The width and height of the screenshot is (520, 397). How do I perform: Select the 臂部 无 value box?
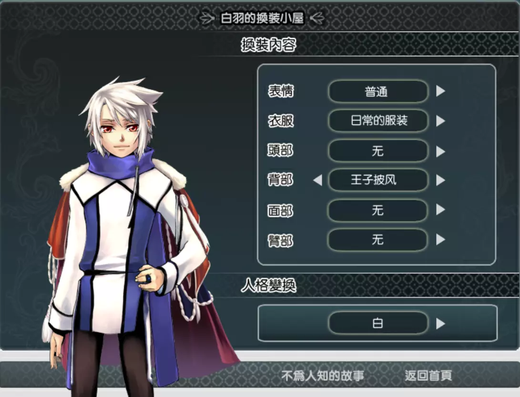[x=378, y=240]
